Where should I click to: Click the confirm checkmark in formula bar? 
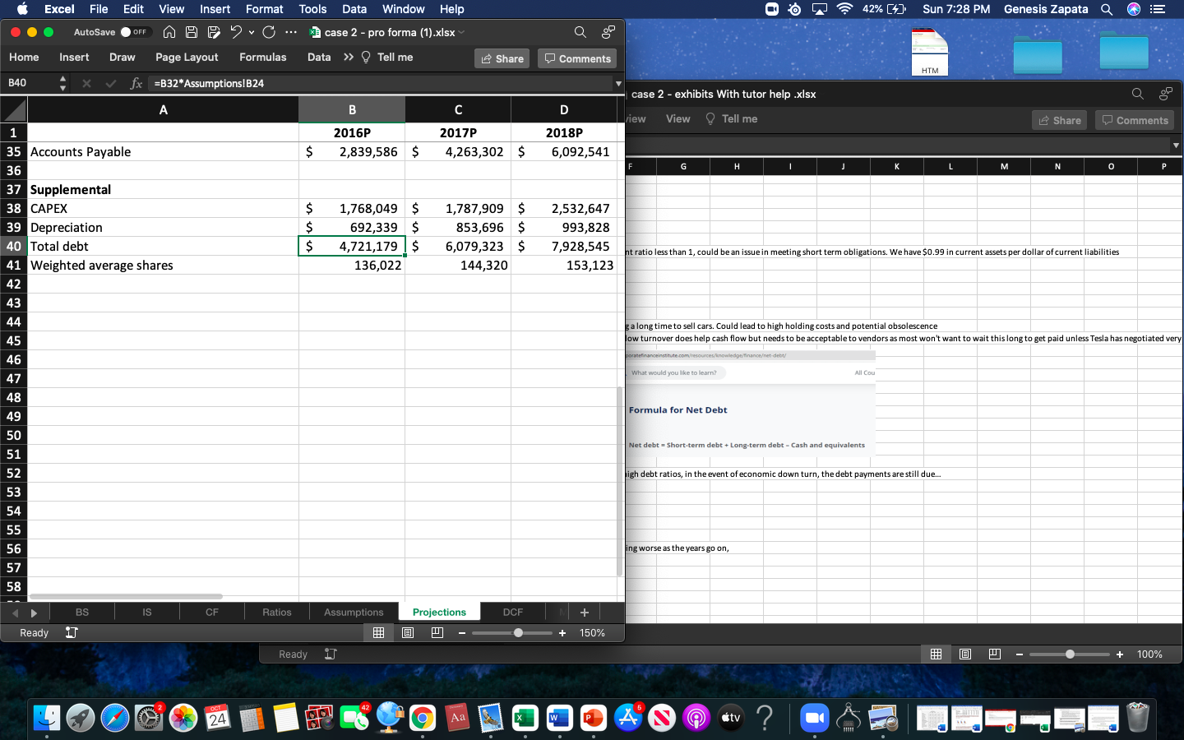click(111, 83)
